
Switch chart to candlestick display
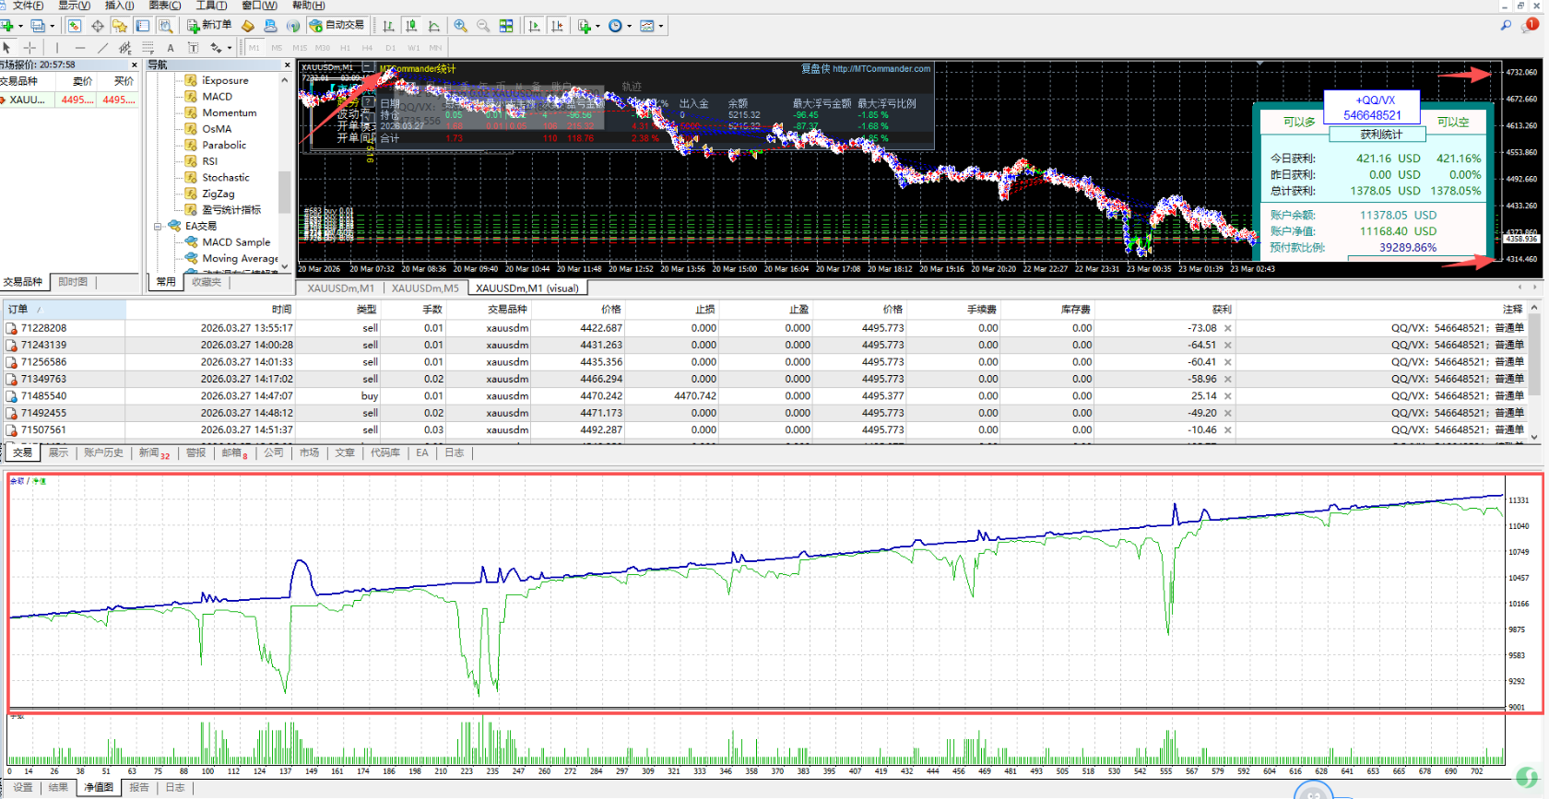[x=411, y=26]
